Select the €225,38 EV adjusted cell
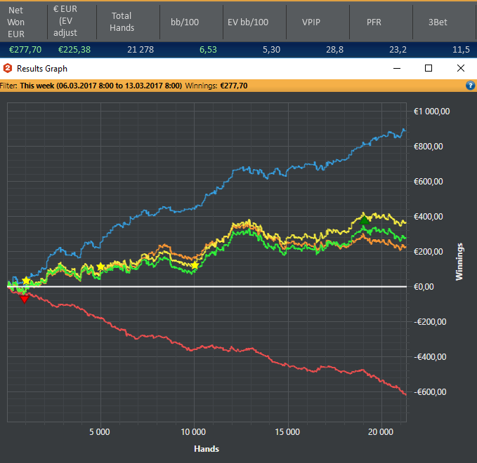This screenshot has height=463, width=477. pyautogui.click(x=74, y=50)
